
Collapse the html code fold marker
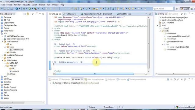[x=52, y=28]
